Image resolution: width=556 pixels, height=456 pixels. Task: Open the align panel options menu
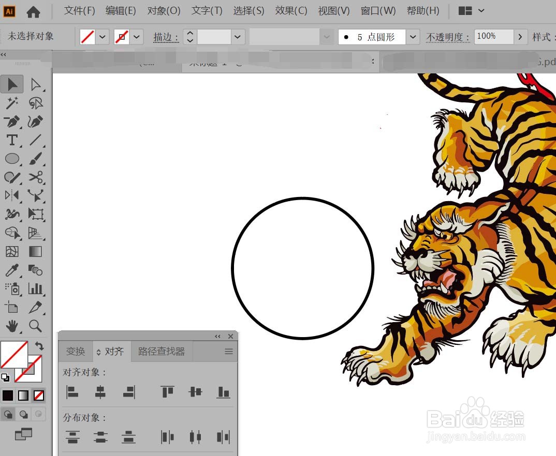(x=229, y=352)
